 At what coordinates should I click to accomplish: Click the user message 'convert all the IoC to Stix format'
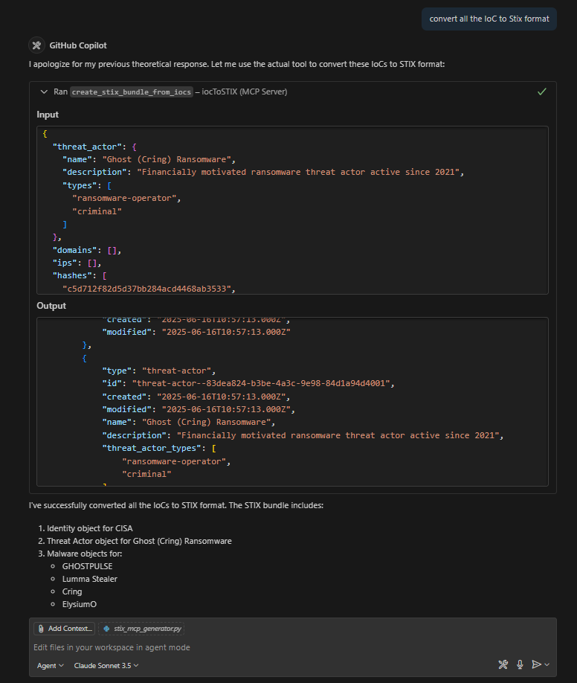click(489, 19)
